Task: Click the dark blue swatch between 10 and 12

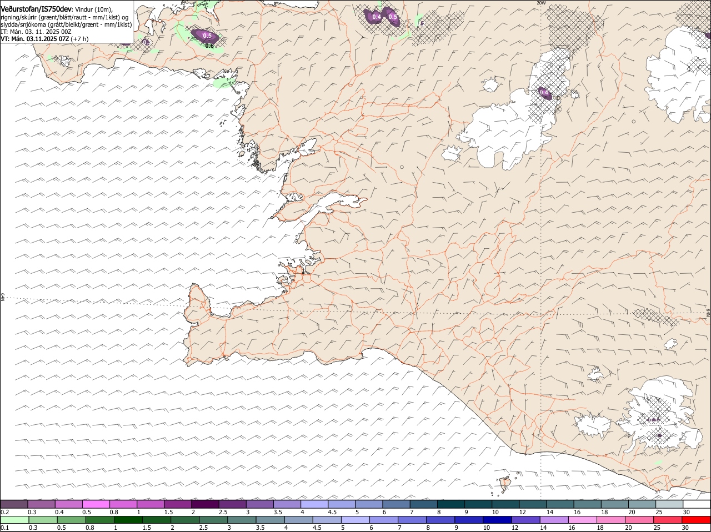Action: [496, 520]
